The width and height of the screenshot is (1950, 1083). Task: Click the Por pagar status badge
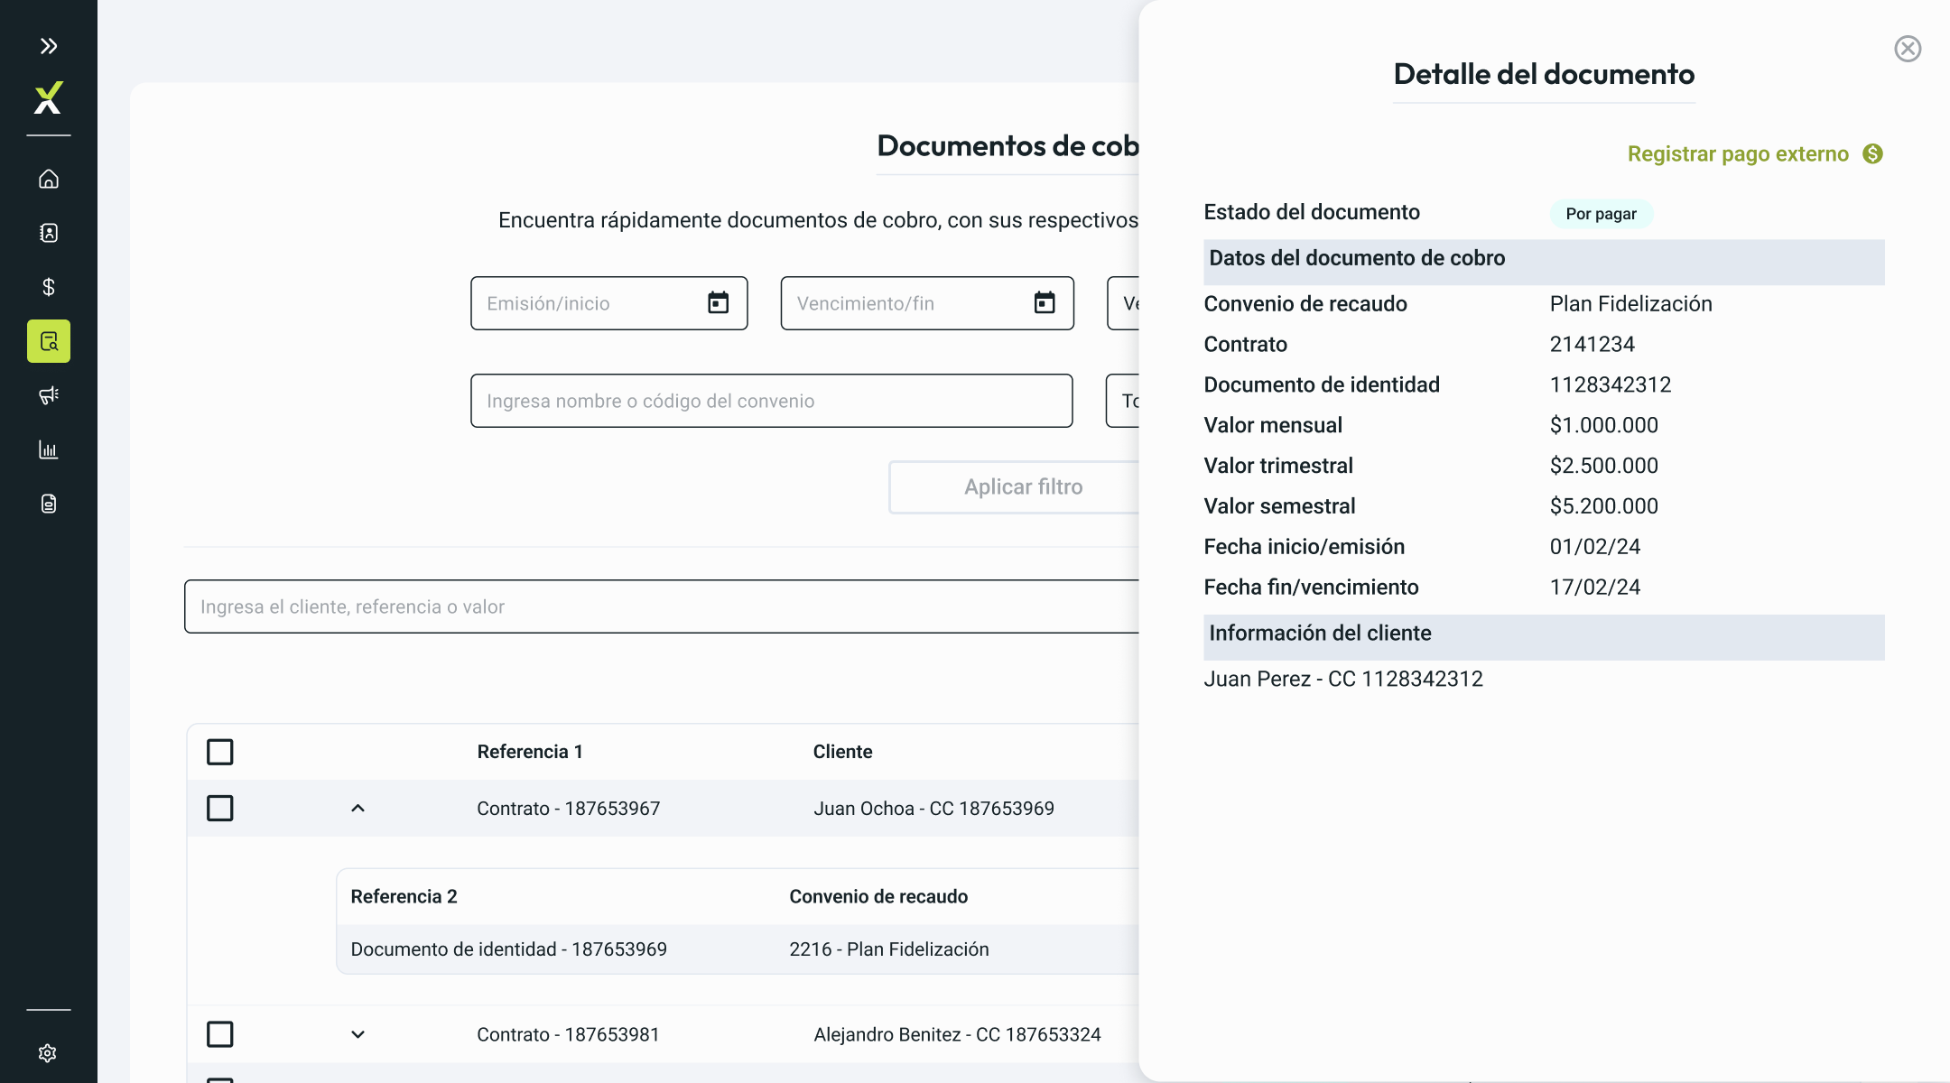(x=1601, y=214)
